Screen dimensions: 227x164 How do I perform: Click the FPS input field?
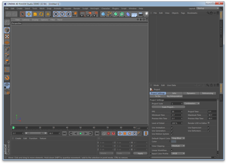[x=177, y=111]
